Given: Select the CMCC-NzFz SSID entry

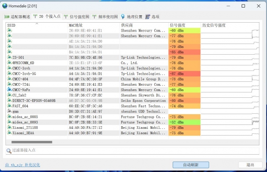Looking at the screenshot, I should (21, 90).
